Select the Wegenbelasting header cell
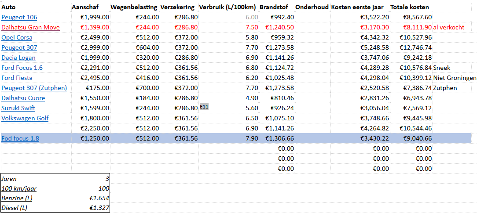The image size is (477, 213). click(x=134, y=7)
